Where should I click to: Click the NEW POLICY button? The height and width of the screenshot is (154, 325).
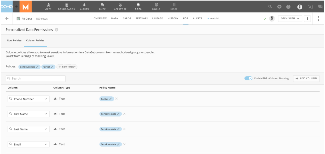67,67
